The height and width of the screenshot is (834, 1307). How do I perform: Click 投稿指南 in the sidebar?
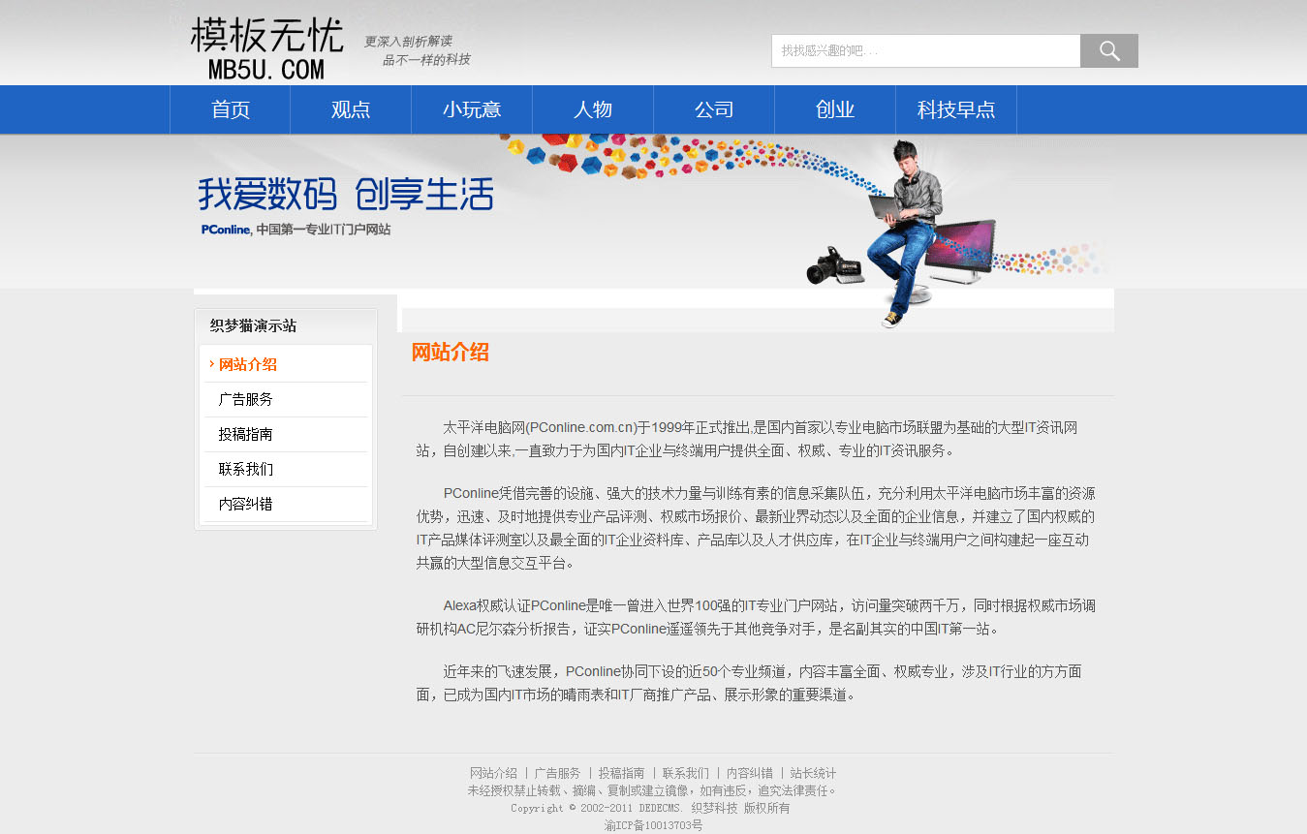(x=246, y=435)
